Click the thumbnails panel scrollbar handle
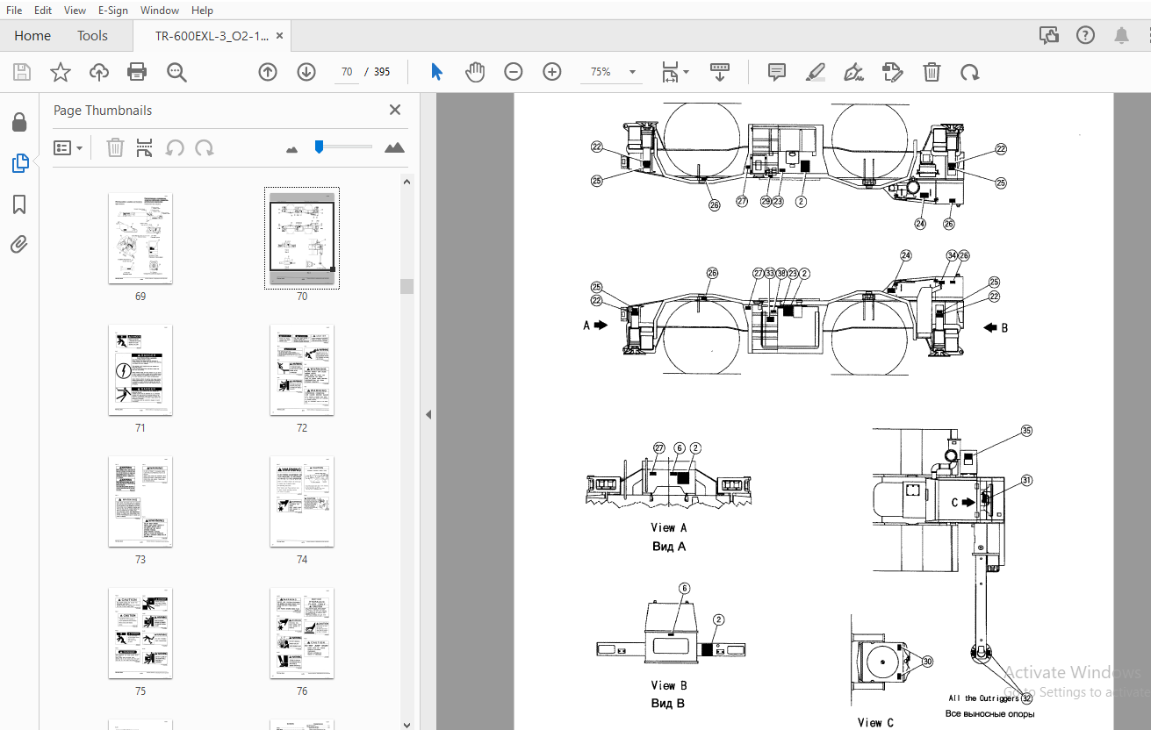The height and width of the screenshot is (730, 1151). click(x=406, y=286)
